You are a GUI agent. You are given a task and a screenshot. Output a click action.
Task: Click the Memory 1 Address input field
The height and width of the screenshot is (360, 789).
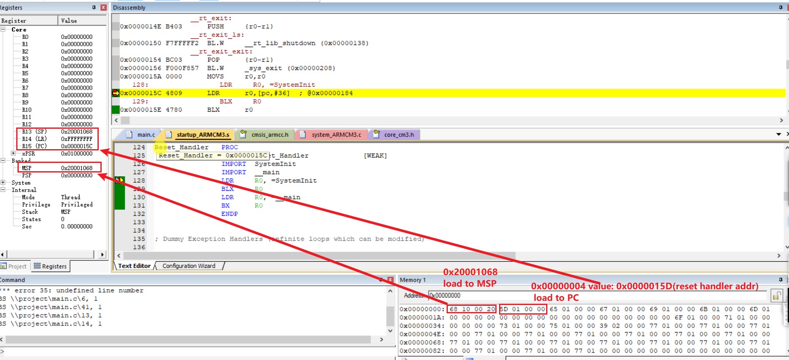tap(597, 295)
